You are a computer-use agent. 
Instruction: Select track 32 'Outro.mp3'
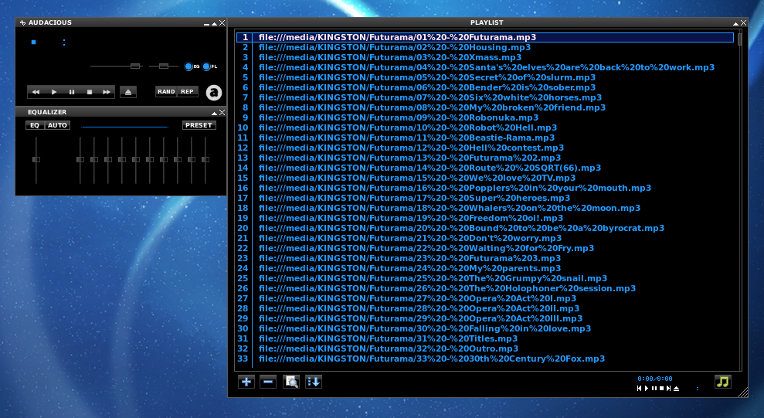tap(485, 348)
